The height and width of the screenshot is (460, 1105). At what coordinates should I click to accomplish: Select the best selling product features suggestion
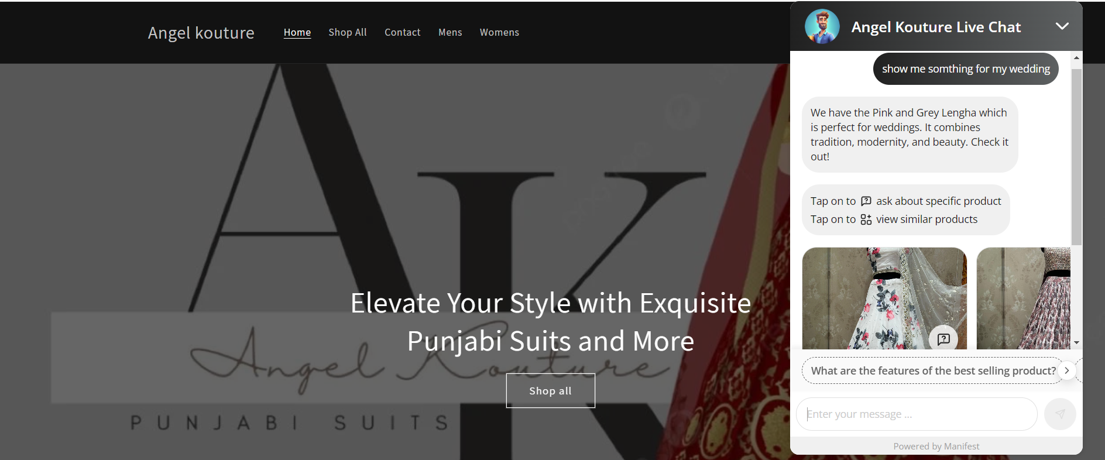point(933,370)
